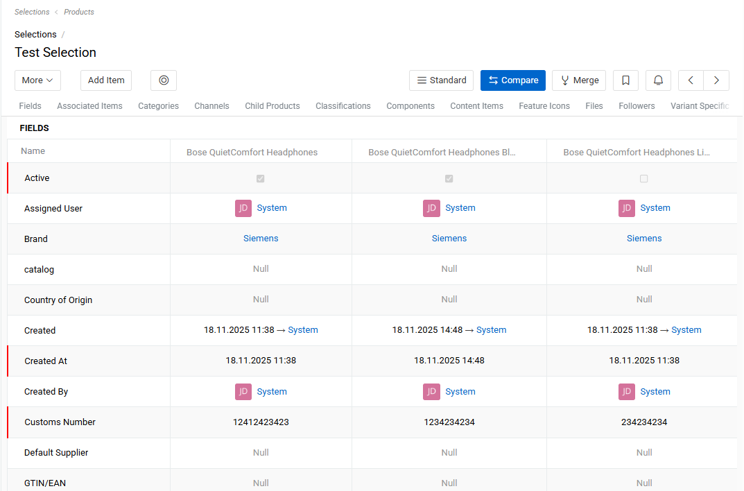The height and width of the screenshot is (491, 744).
Task: Click the Merge button
Action: click(579, 80)
